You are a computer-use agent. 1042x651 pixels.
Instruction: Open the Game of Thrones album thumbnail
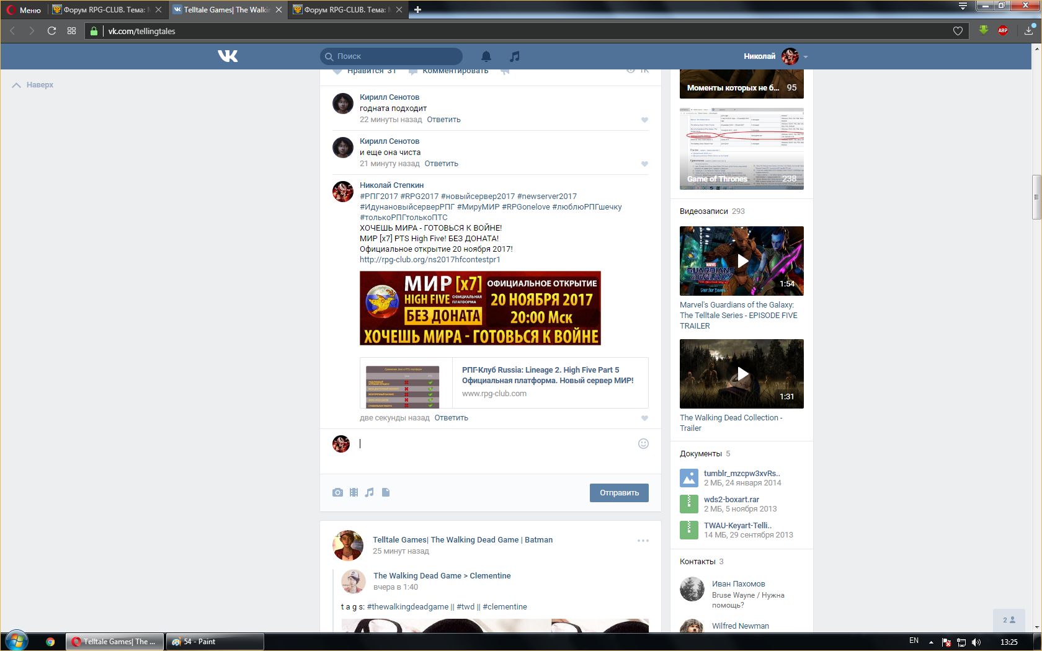[x=742, y=149]
